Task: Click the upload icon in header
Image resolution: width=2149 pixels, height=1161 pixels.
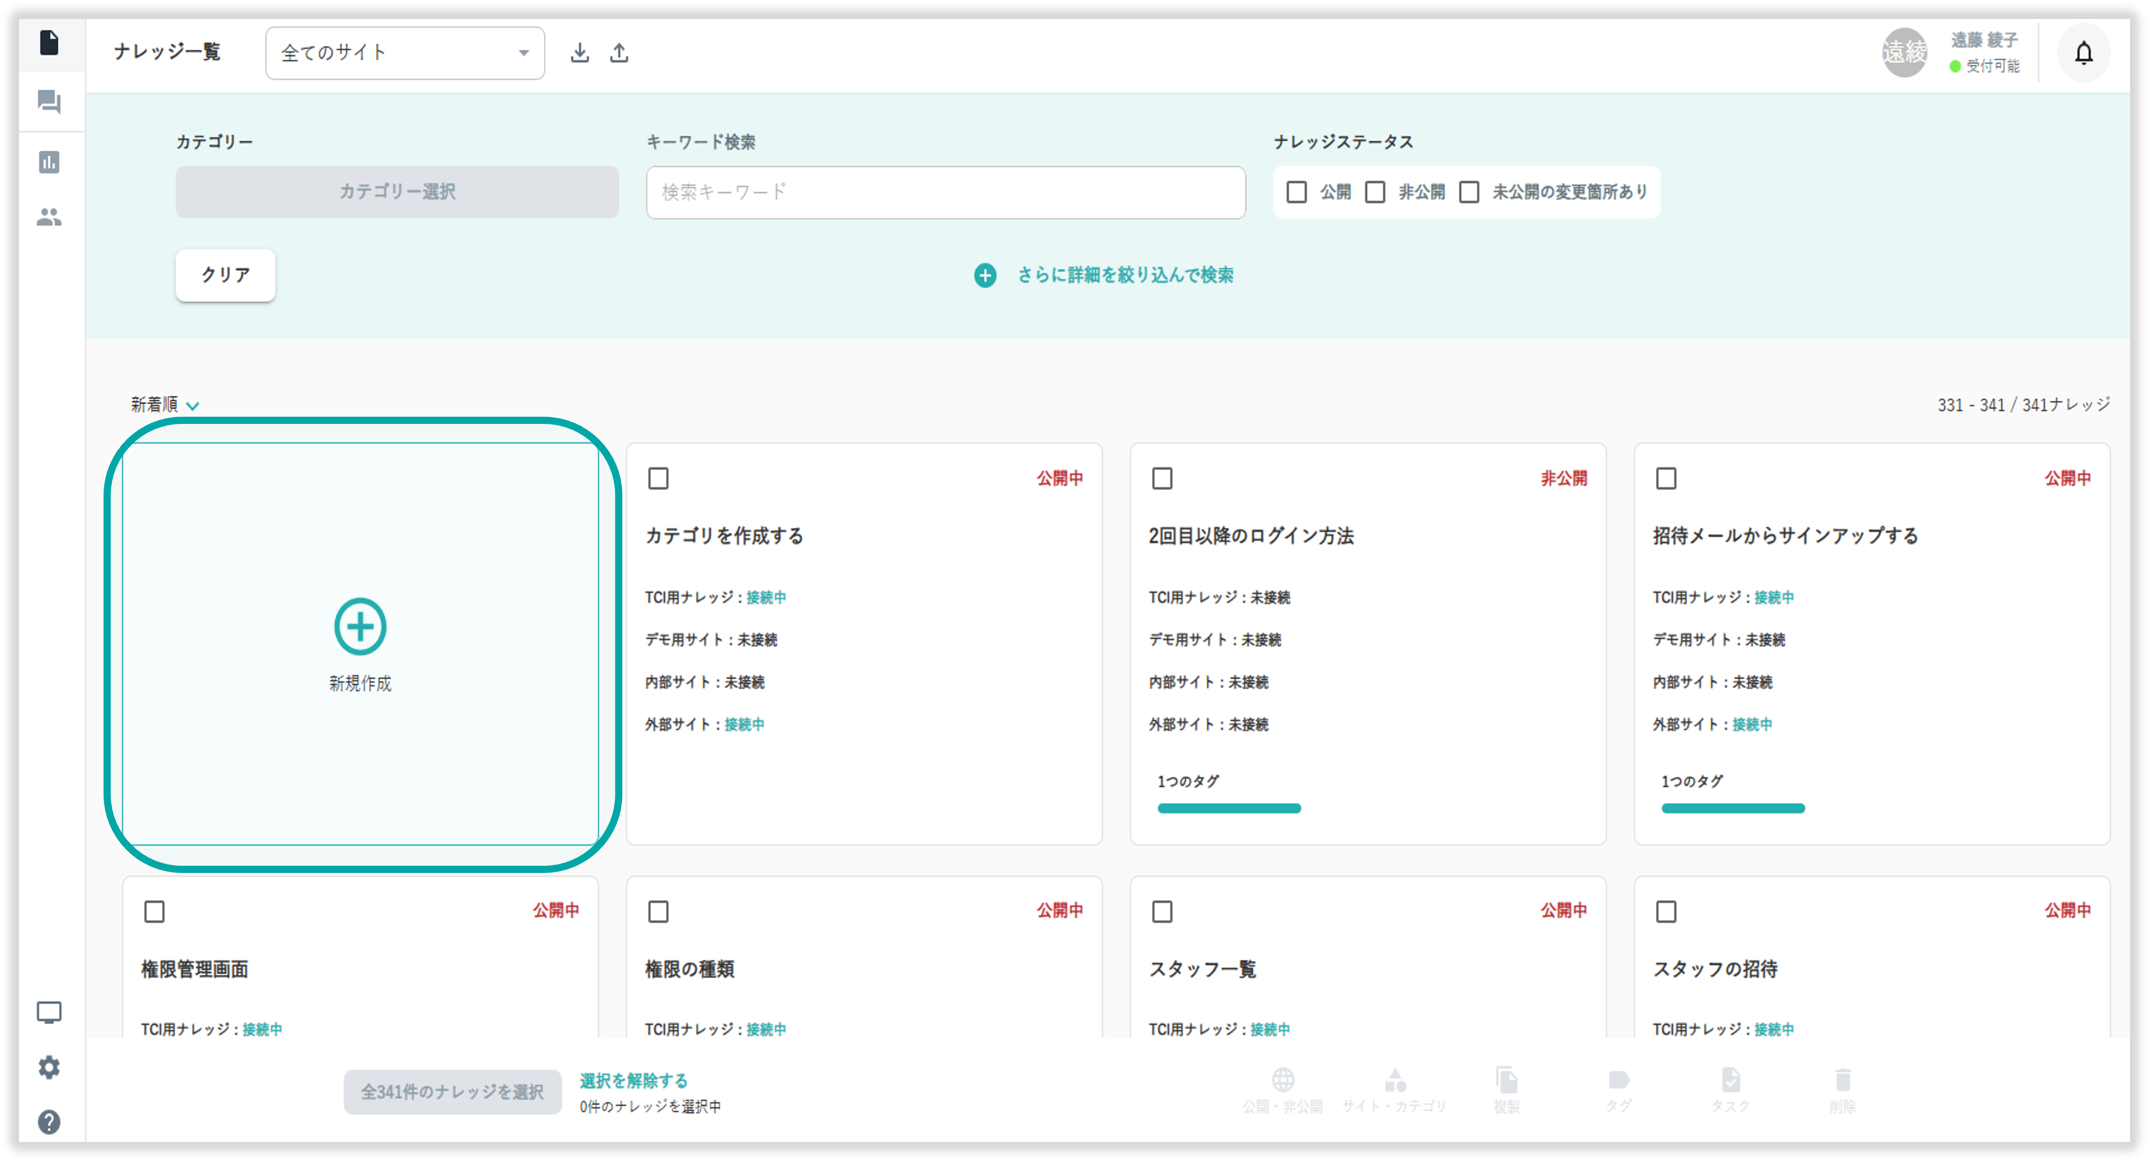Action: tap(619, 53)
